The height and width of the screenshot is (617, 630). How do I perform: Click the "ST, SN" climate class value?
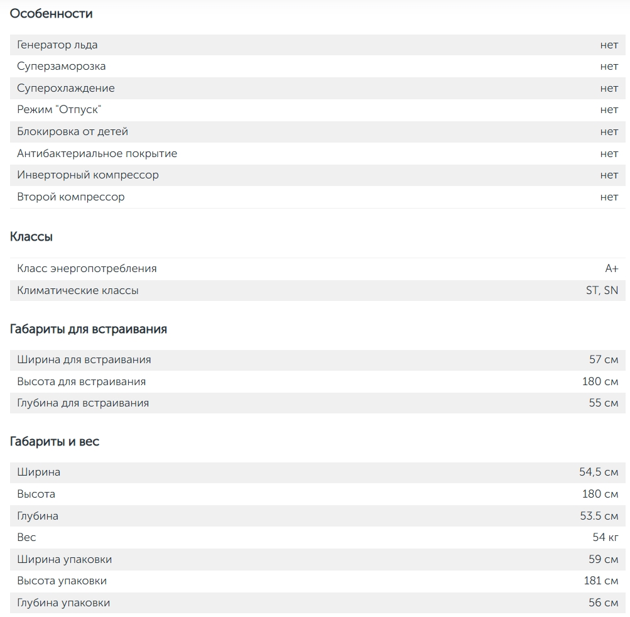(x=602, y=290)
